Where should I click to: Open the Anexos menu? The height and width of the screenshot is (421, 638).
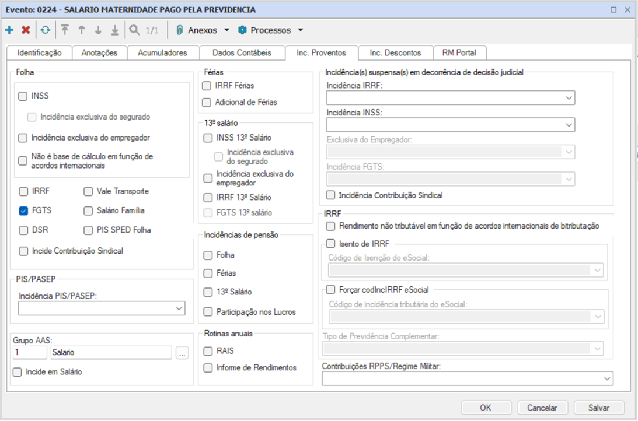[202, 30]
